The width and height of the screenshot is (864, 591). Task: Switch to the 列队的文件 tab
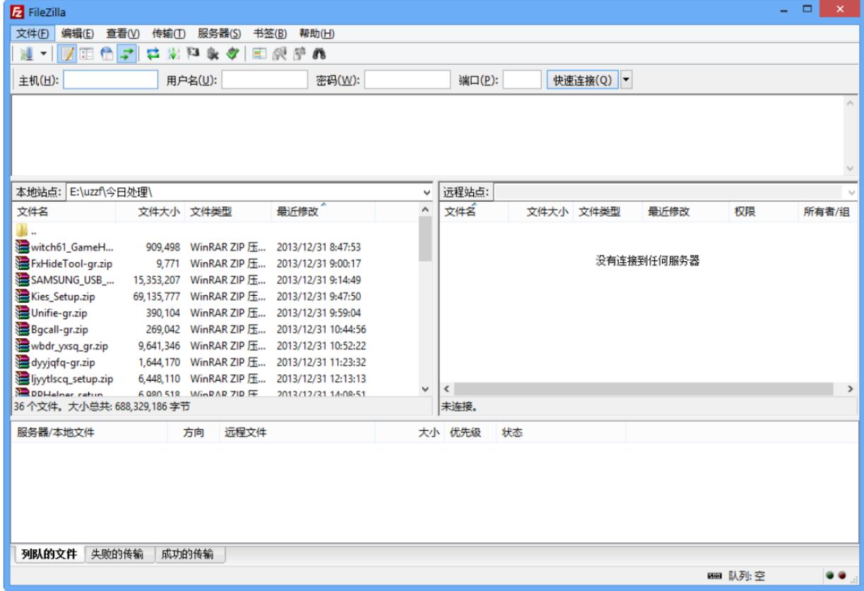(x=48, y=554)
